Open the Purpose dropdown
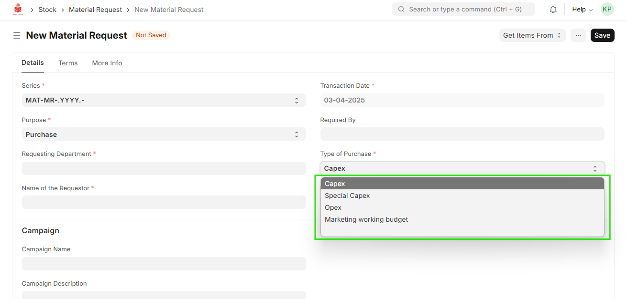The width and height of the screenshot is (627, 299). (x=164, y=134)
